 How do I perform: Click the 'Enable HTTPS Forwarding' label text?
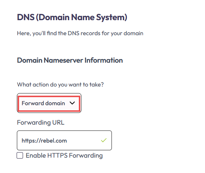pos(64,155)
